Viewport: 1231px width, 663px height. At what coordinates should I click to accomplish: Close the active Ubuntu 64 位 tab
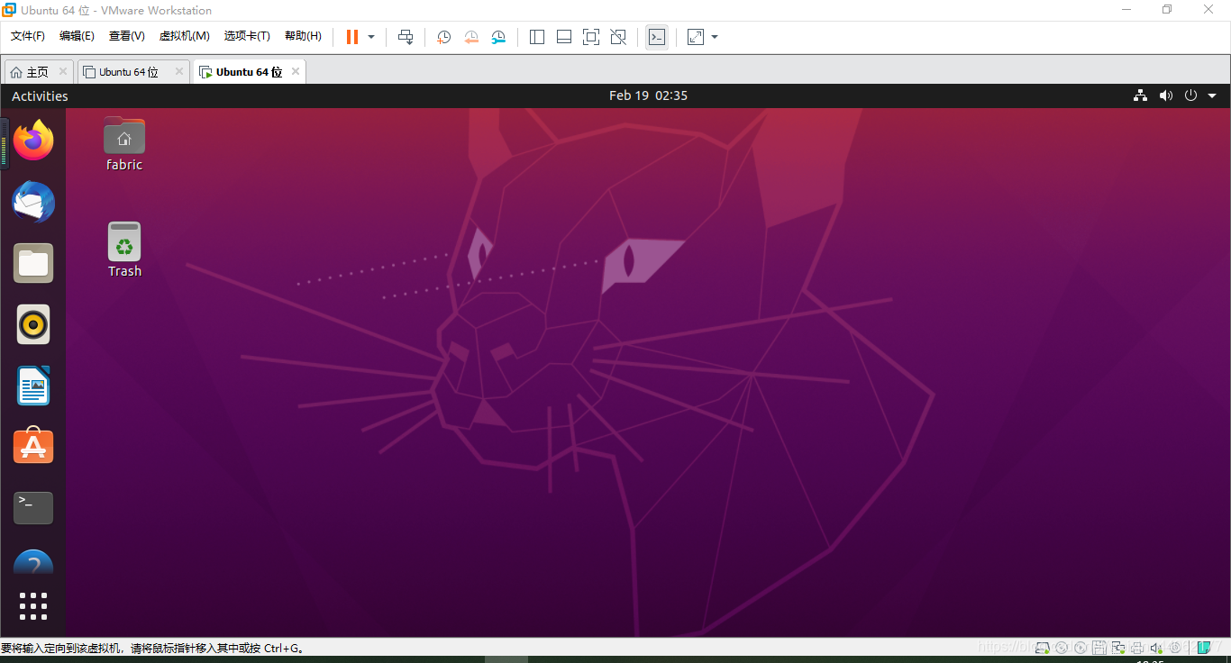click(295, 71)
